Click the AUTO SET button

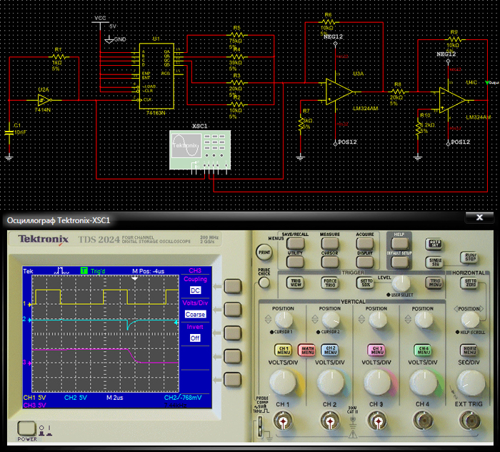coord(434,244)
